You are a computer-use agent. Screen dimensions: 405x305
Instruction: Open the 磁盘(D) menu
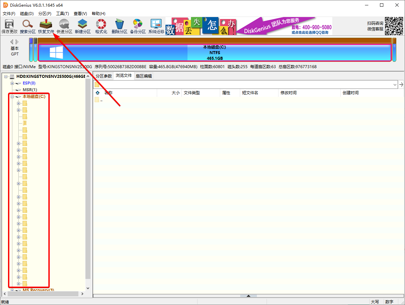tap(27, 14)
